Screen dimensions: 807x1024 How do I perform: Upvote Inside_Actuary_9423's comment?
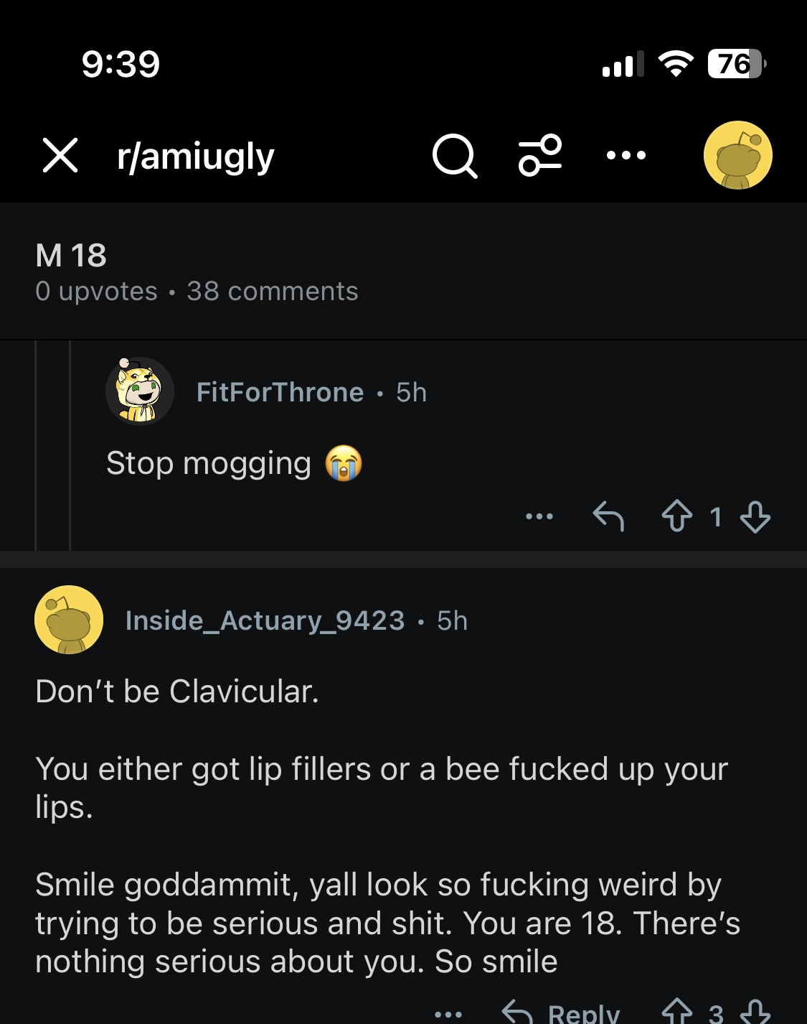point(676,1013)
